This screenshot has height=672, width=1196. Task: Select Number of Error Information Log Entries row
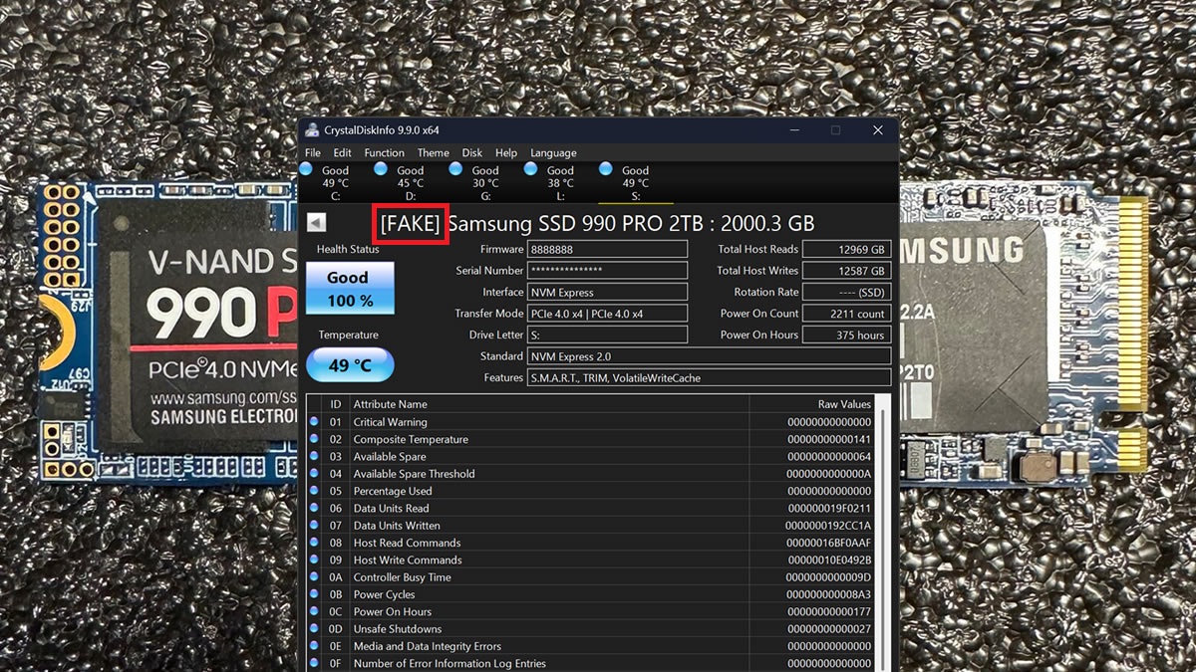click(591, 663)
